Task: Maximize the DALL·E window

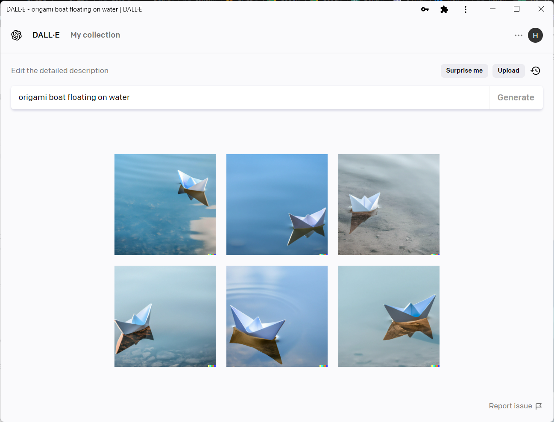Action: (516, 9)
